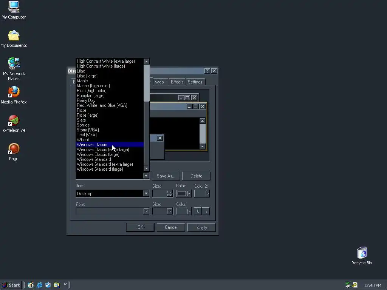Image resolution: width=387 pixels, height=290 pixels.
Task: Choose the Wheat scheme
Action: coord(110,140)
